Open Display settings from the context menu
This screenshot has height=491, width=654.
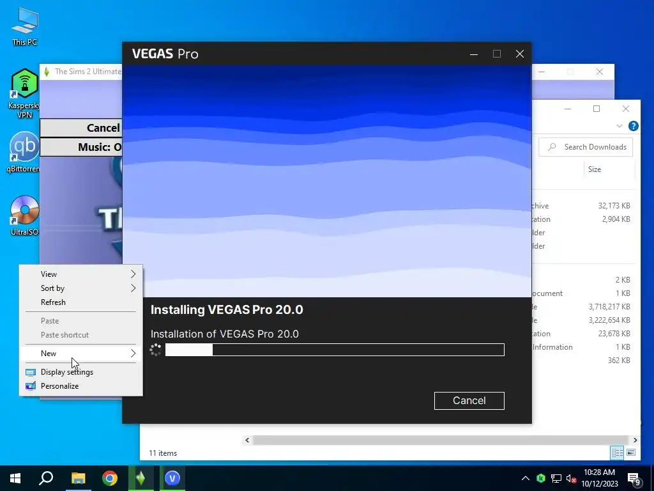pyautogui.click(x=81, y=371)
